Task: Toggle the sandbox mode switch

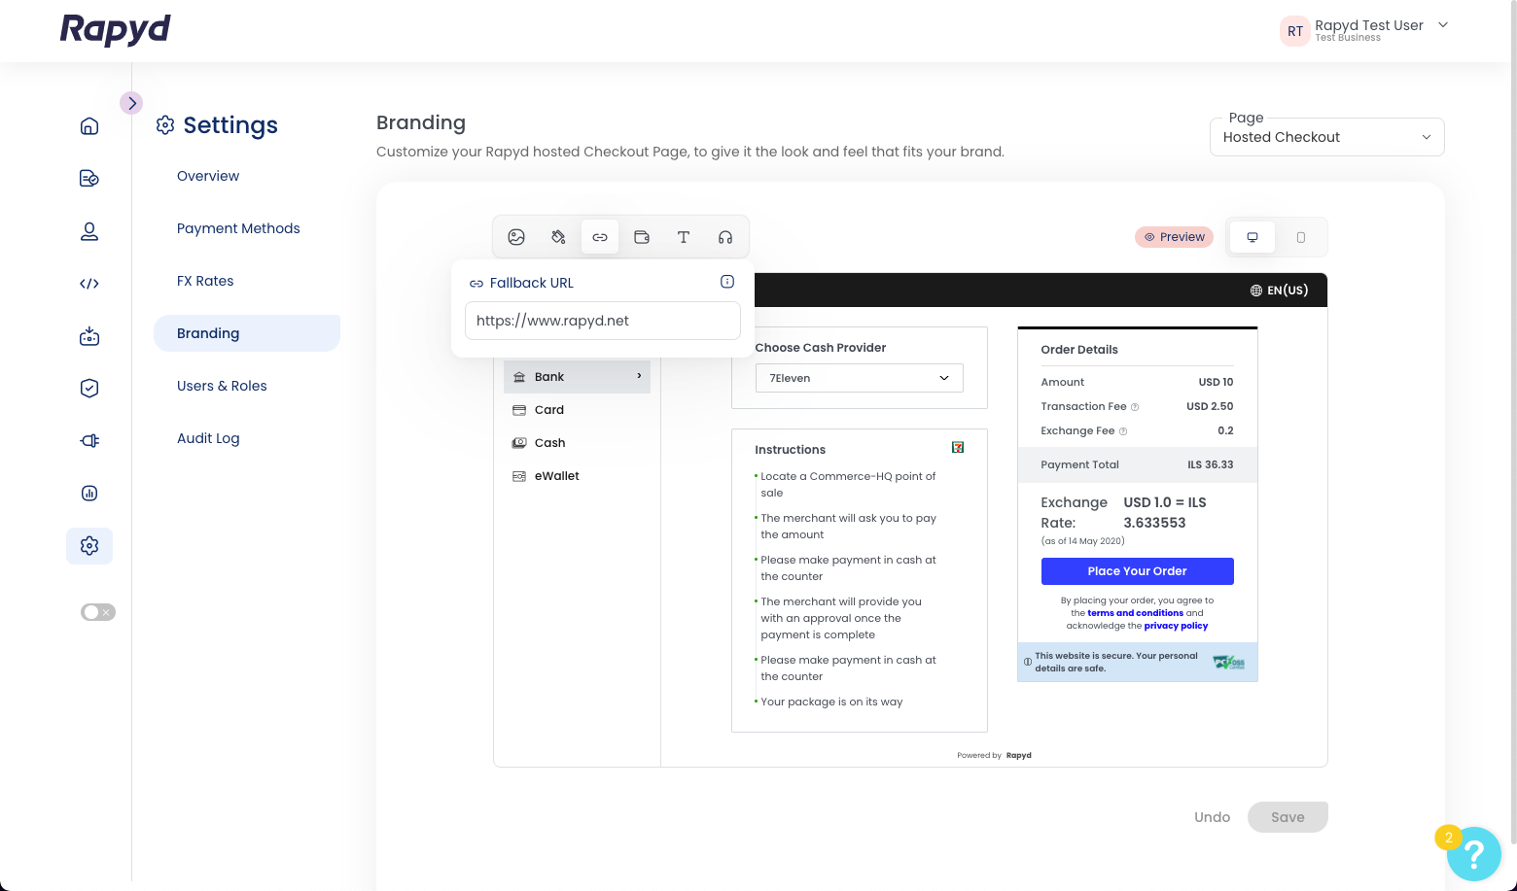Action: point(97,612)
